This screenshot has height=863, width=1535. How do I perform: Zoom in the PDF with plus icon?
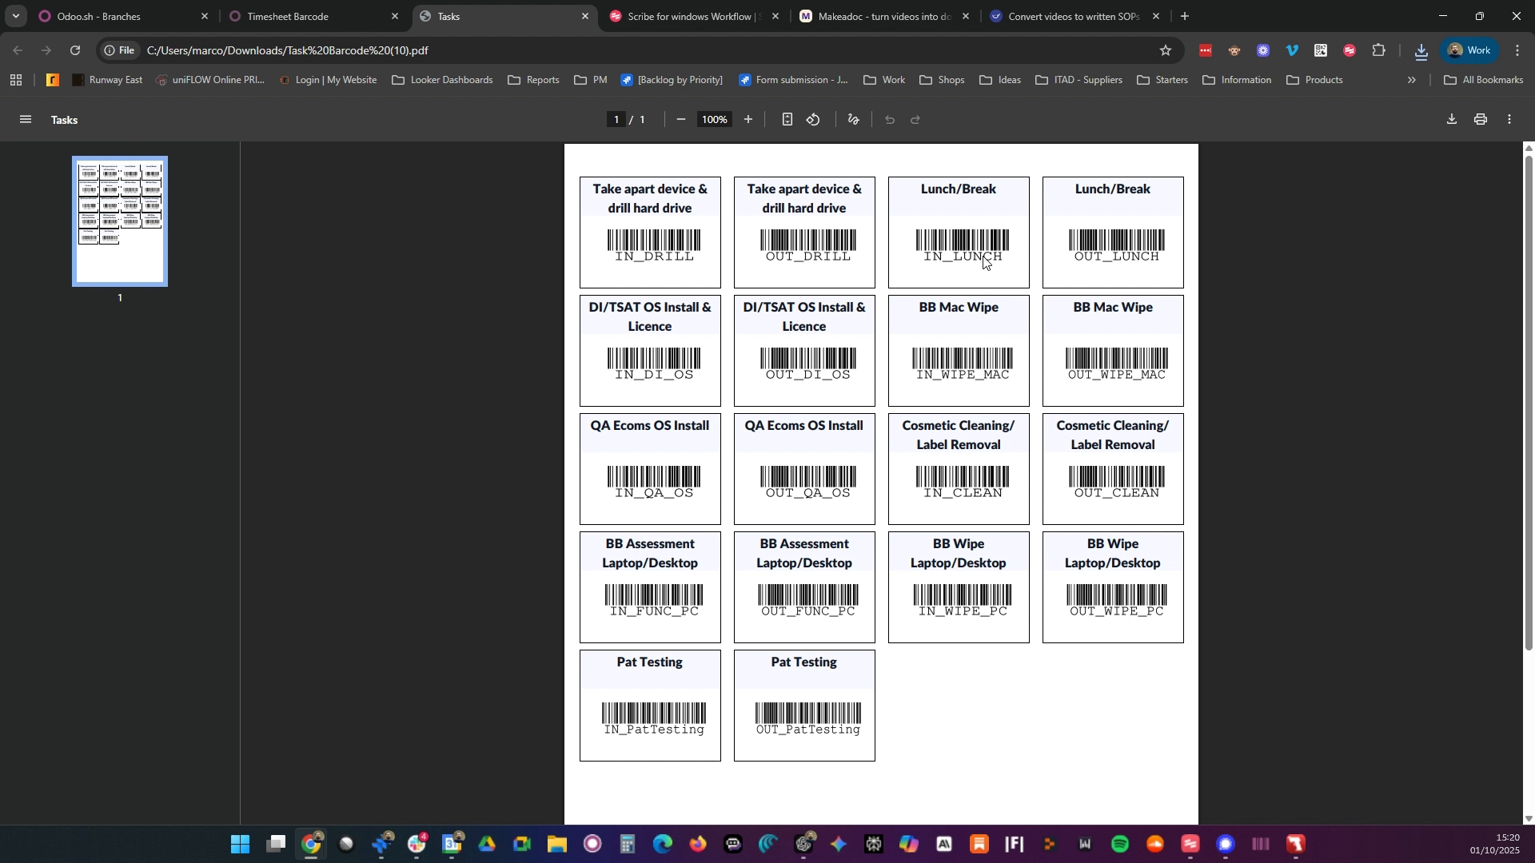click(x=748, y=120)
